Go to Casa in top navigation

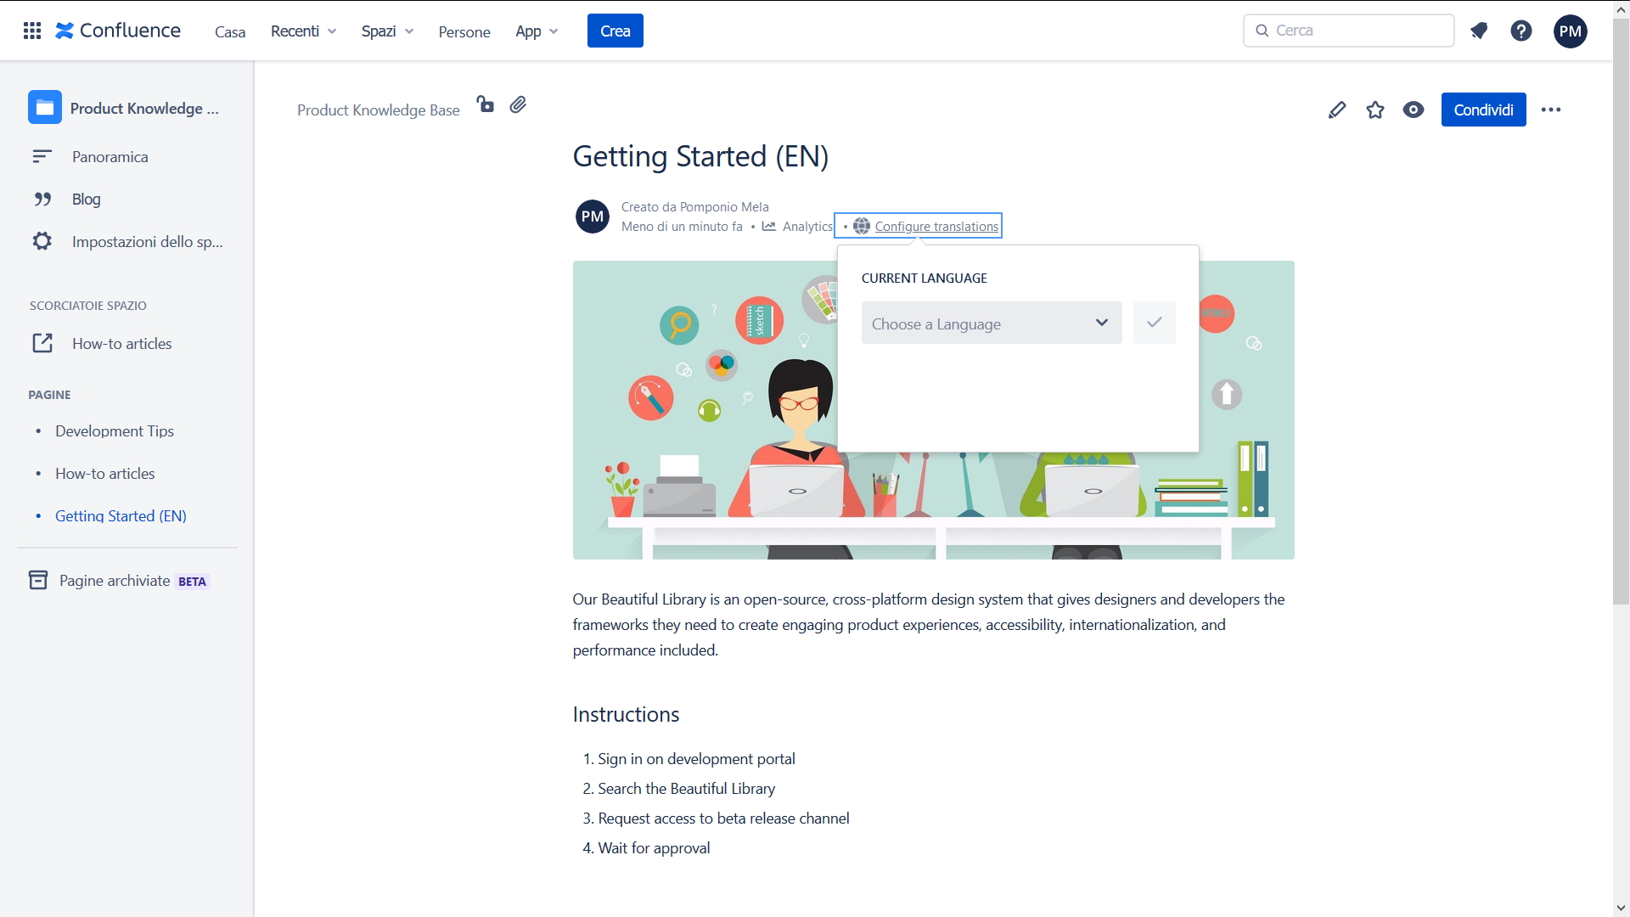(x=230, y=31)
